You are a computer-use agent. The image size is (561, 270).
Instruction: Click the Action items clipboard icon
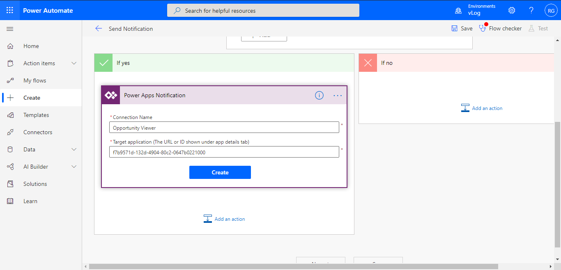click(11, 63)
